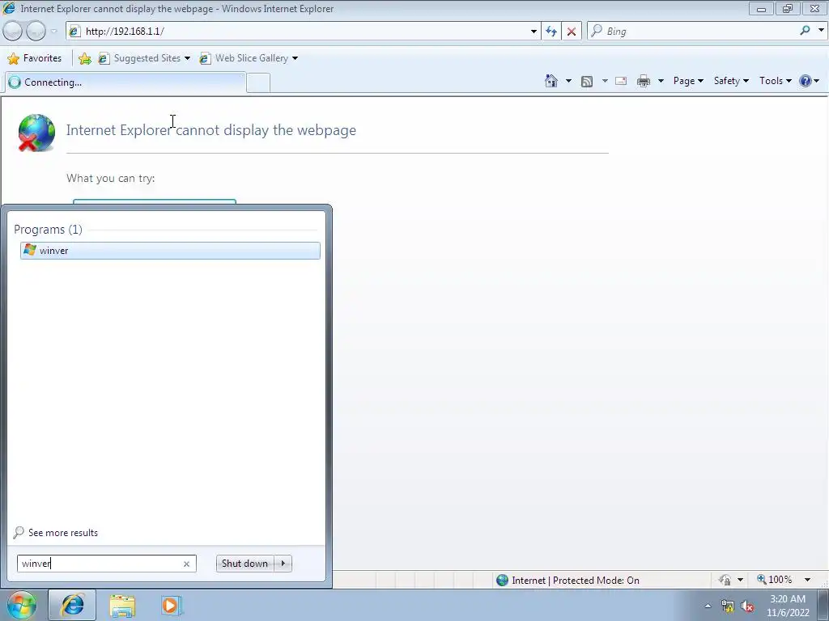The image size is (829, 621).
Task: Select the Connecting... tab
Action: click(x=125, y=82)
